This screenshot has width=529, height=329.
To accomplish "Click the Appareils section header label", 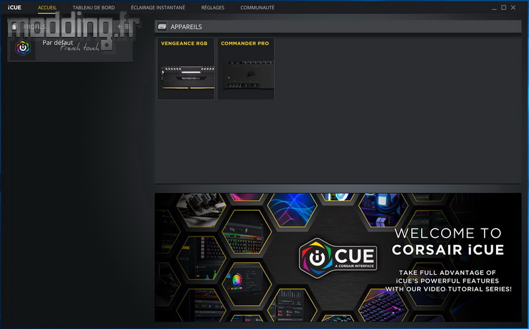I will point(186,26).
